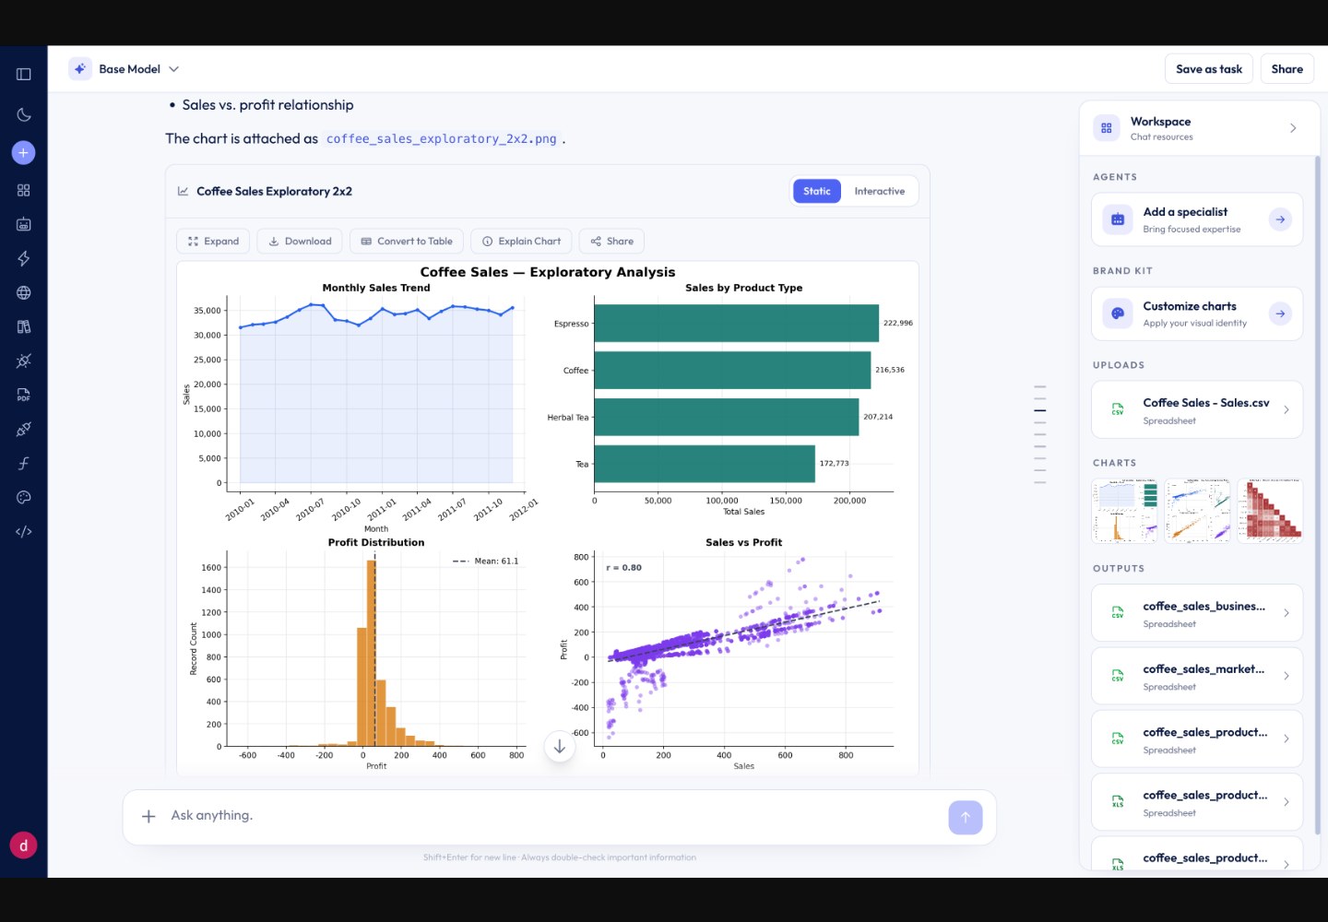This screenshot has width=1328, height=922.
Task: Click the CSV icon of Coffee Sales upload
Action: [x=1118, y=410]
